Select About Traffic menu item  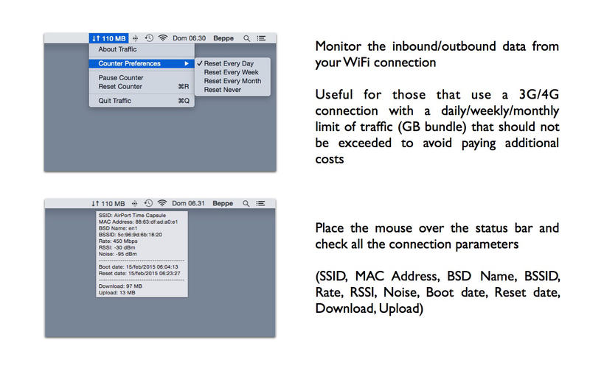(142, 49)
